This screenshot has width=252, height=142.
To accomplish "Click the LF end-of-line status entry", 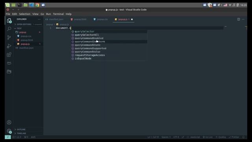I will pos(183,137).
